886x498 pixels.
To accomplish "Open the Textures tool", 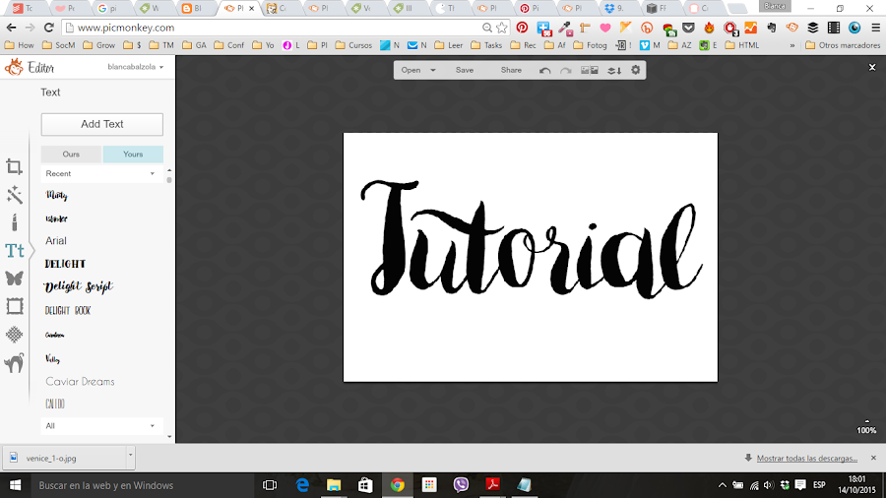I will point(14,335).
